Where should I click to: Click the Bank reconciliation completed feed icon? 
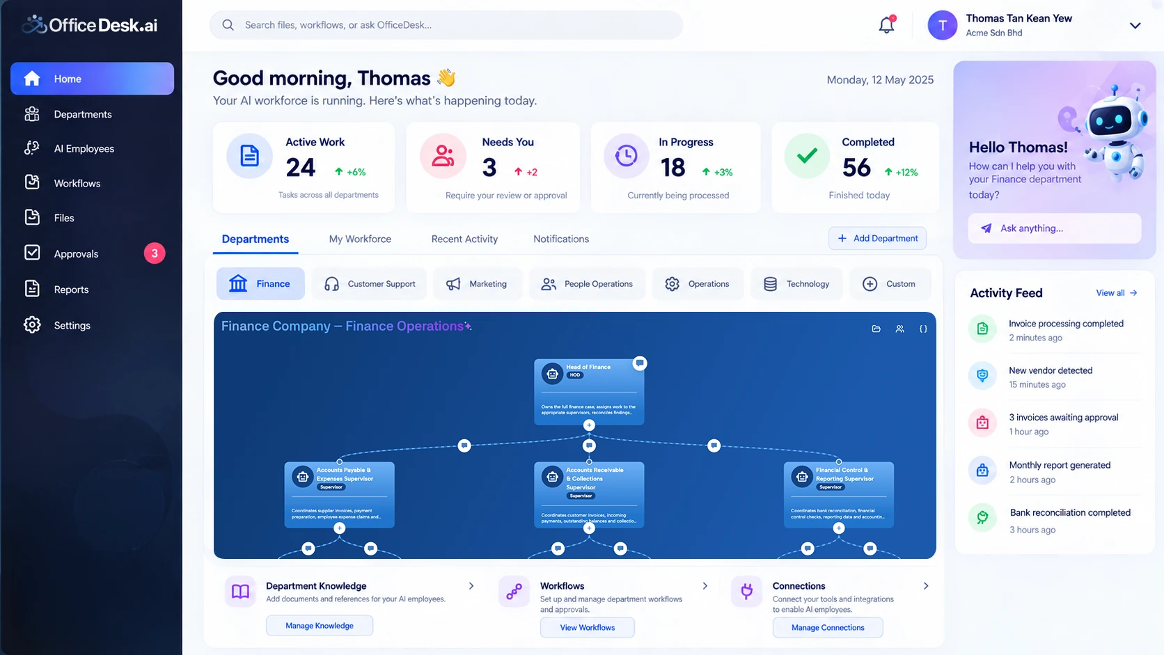coord(982,518)
